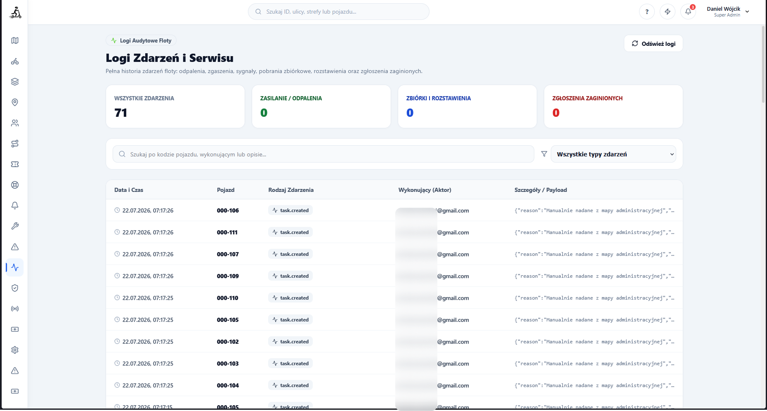Click the layers stack sidebar icon
Image resolution: width=767 pixels, height=411 pixels.
(x=15, y=82)
